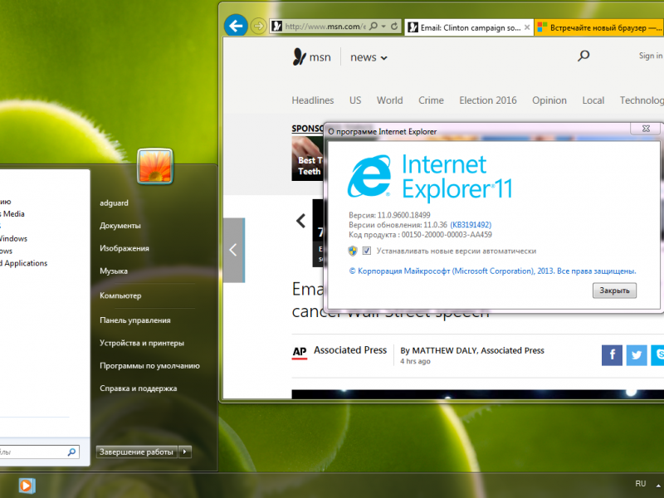664x498 pixels.
Task: Click the Best Teeth sponsored thumbnail
Action: pyautogui.click(x=307, y=159)
